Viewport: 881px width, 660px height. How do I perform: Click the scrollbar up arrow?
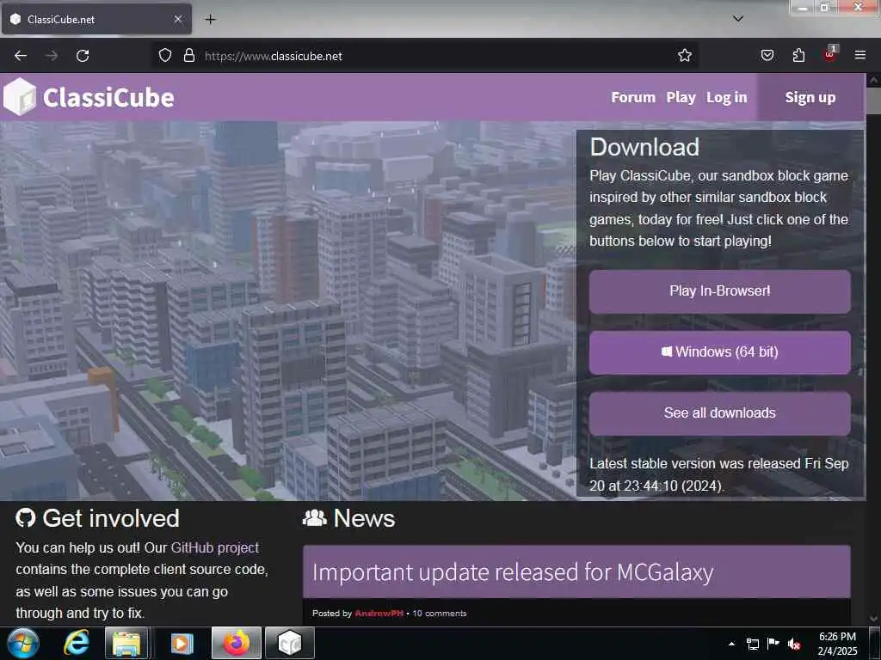pyautogui.click(x=874, y=80)
